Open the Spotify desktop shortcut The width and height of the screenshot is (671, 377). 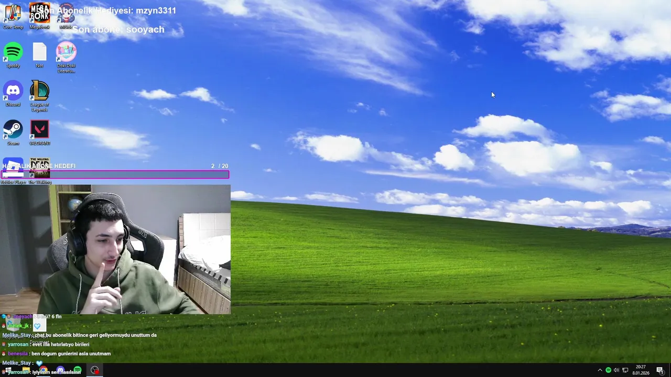click(13, 56)
